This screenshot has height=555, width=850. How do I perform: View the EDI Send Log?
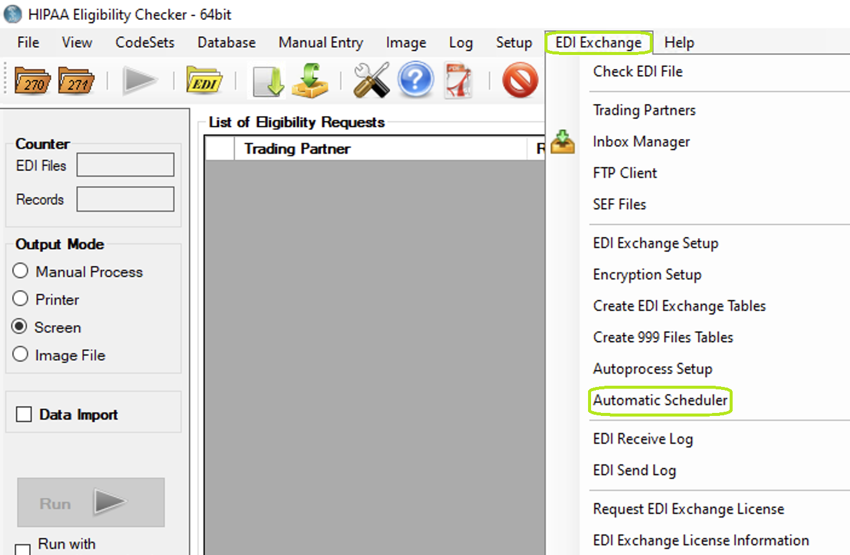pyautogui.click(x=635, y=470)
